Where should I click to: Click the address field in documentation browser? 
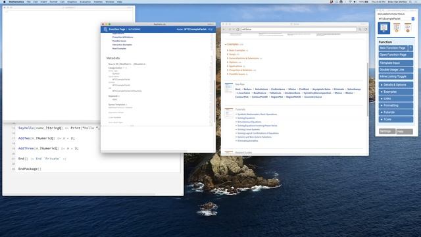point(299,29)
